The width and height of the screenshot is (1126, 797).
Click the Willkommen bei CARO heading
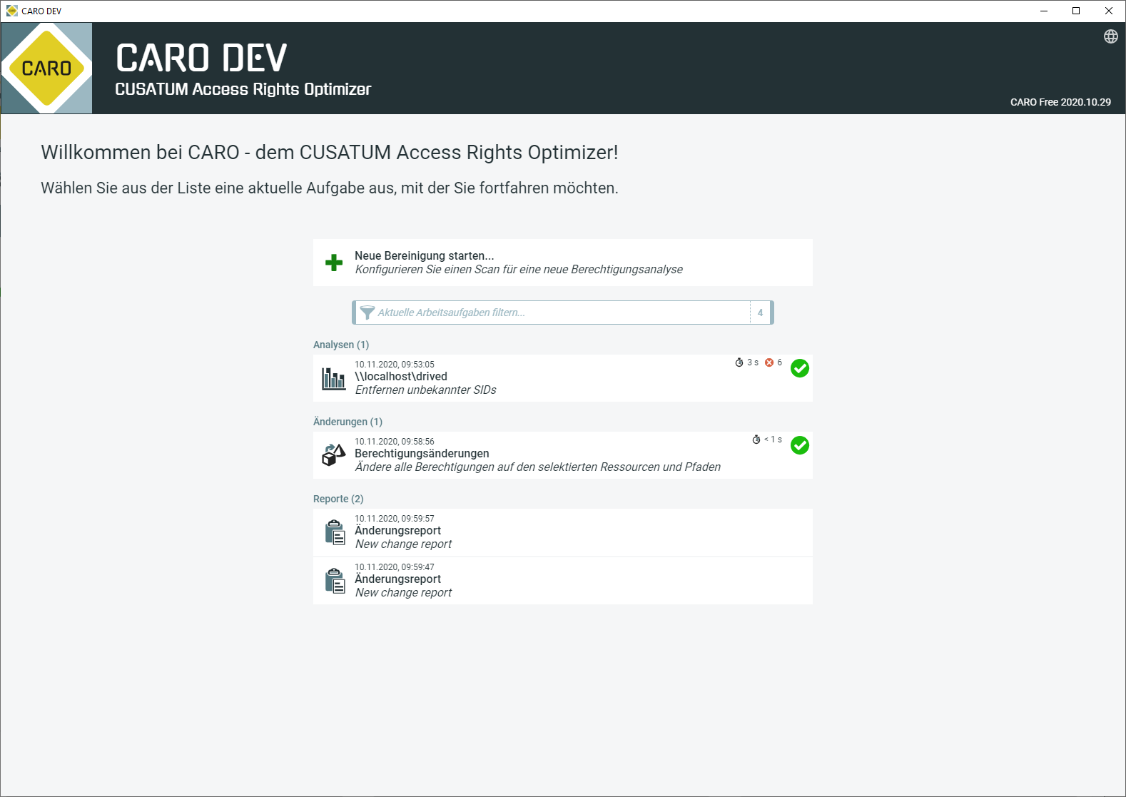(330, 152)
